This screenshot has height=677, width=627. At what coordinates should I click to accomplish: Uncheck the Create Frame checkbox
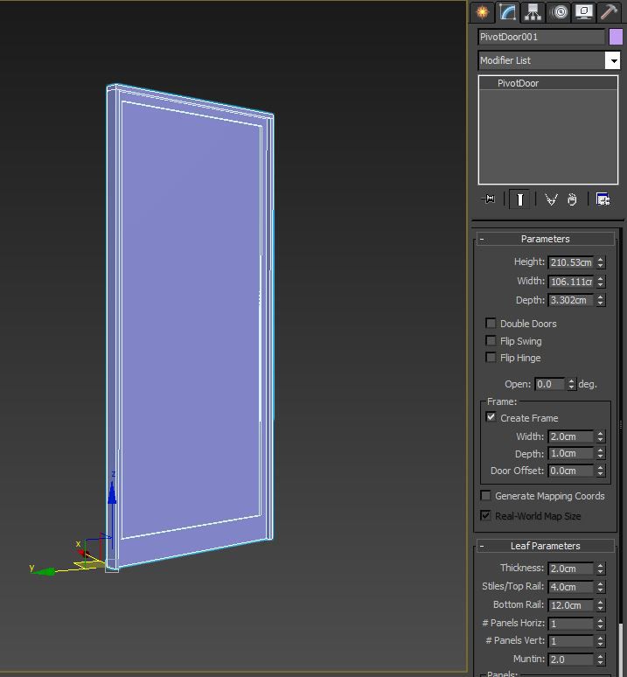491,417
